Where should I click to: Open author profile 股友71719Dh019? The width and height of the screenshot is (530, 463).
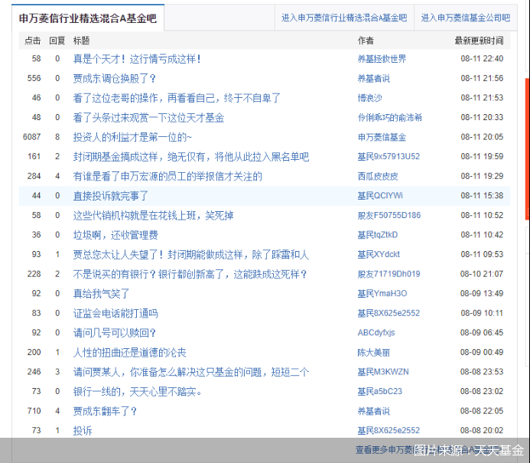[389, 274]
